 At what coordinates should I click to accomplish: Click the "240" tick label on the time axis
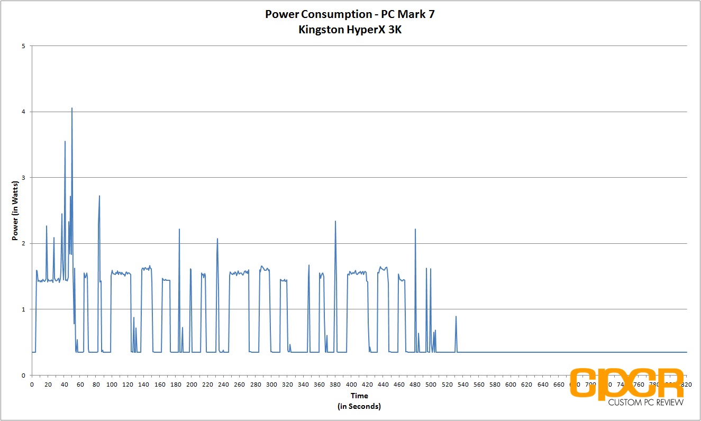[223, 385]
